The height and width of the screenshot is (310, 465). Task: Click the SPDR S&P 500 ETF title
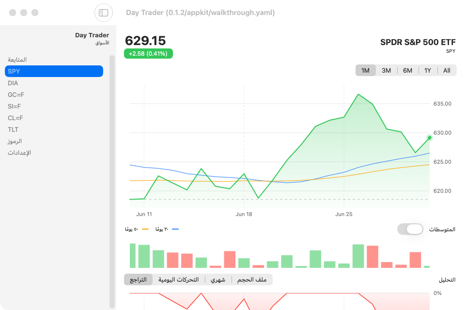[418, 42]
